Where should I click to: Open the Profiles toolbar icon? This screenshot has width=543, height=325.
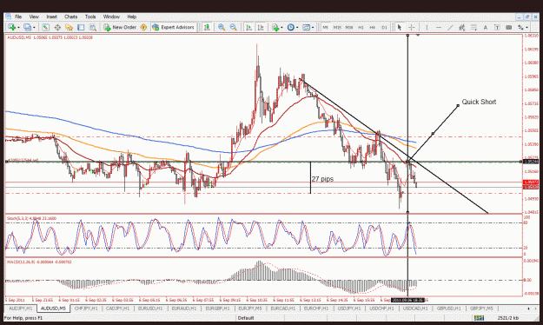point(27,27)
